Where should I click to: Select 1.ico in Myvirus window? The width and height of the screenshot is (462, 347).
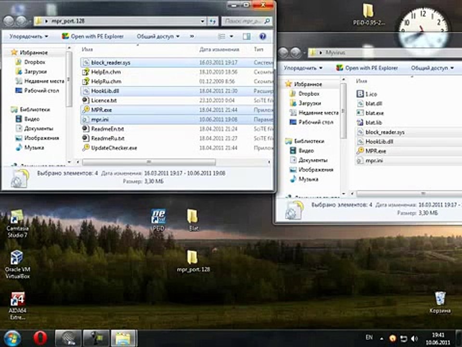tap(367, 94)
